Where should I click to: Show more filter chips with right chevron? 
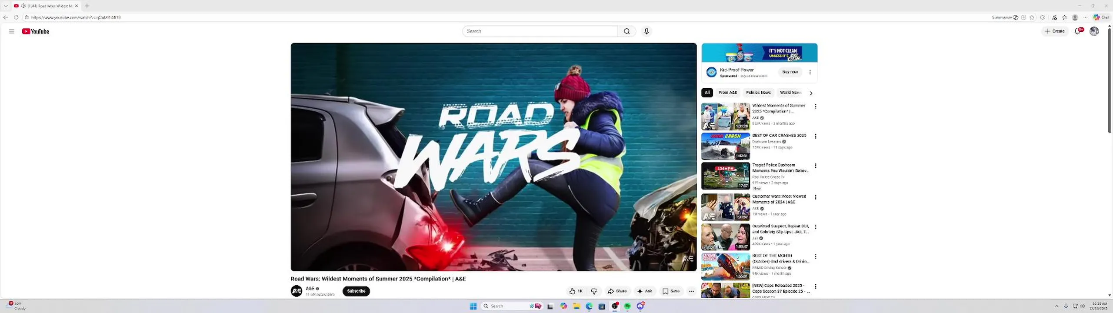(x=810, y=93)
